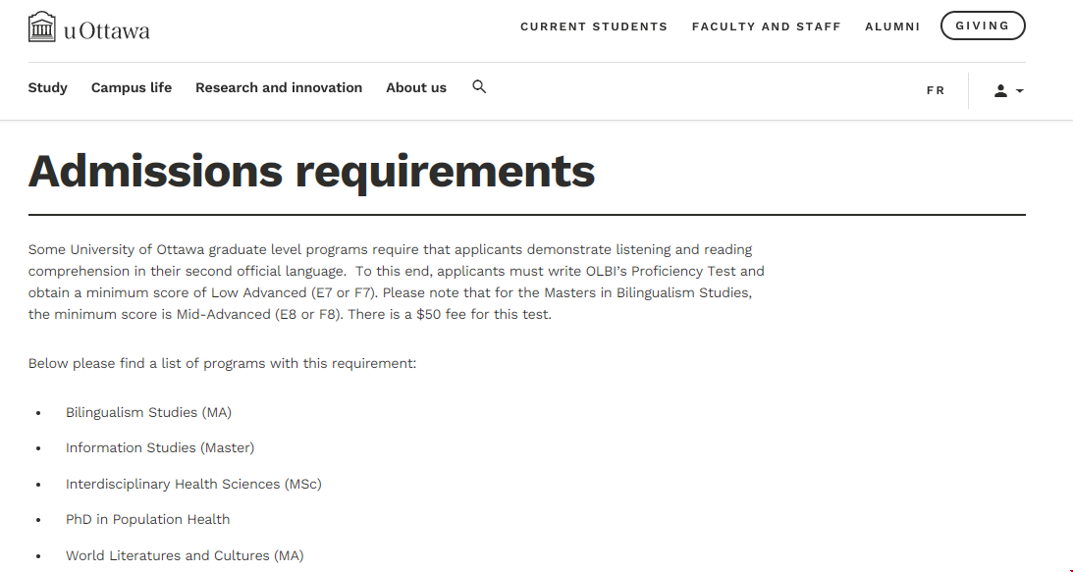
Task: Click World Literatures and Cultures (MA)
Action: click(185, 555)
